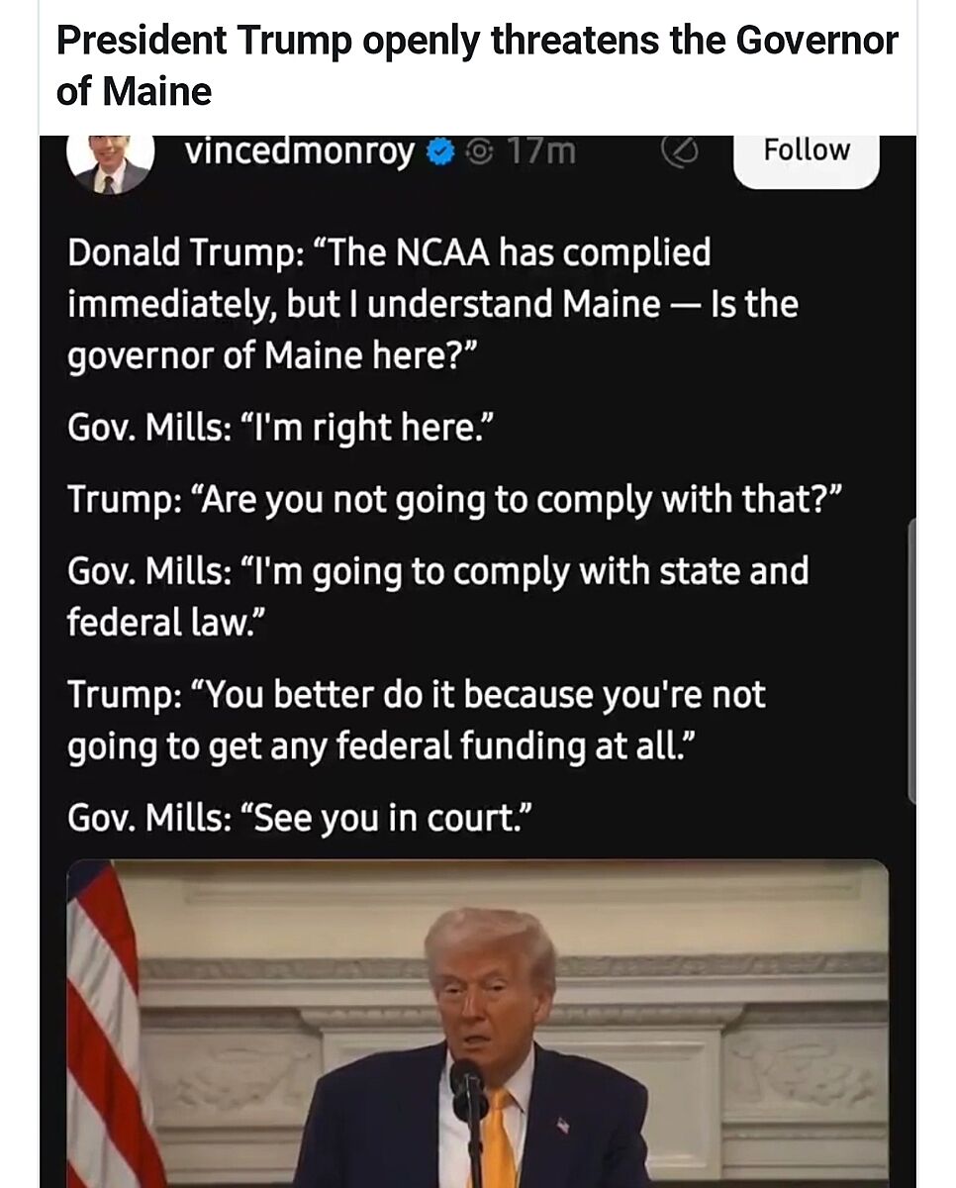Click the blue verified badge
Screen dimensions: 956x1188
click(440, 152)
